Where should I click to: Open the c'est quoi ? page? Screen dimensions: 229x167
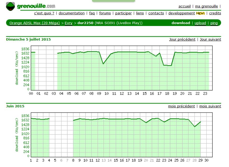[x=44, y=13]
